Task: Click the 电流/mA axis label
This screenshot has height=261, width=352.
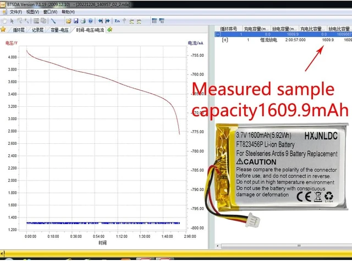Action: click(x=195, y=43)
